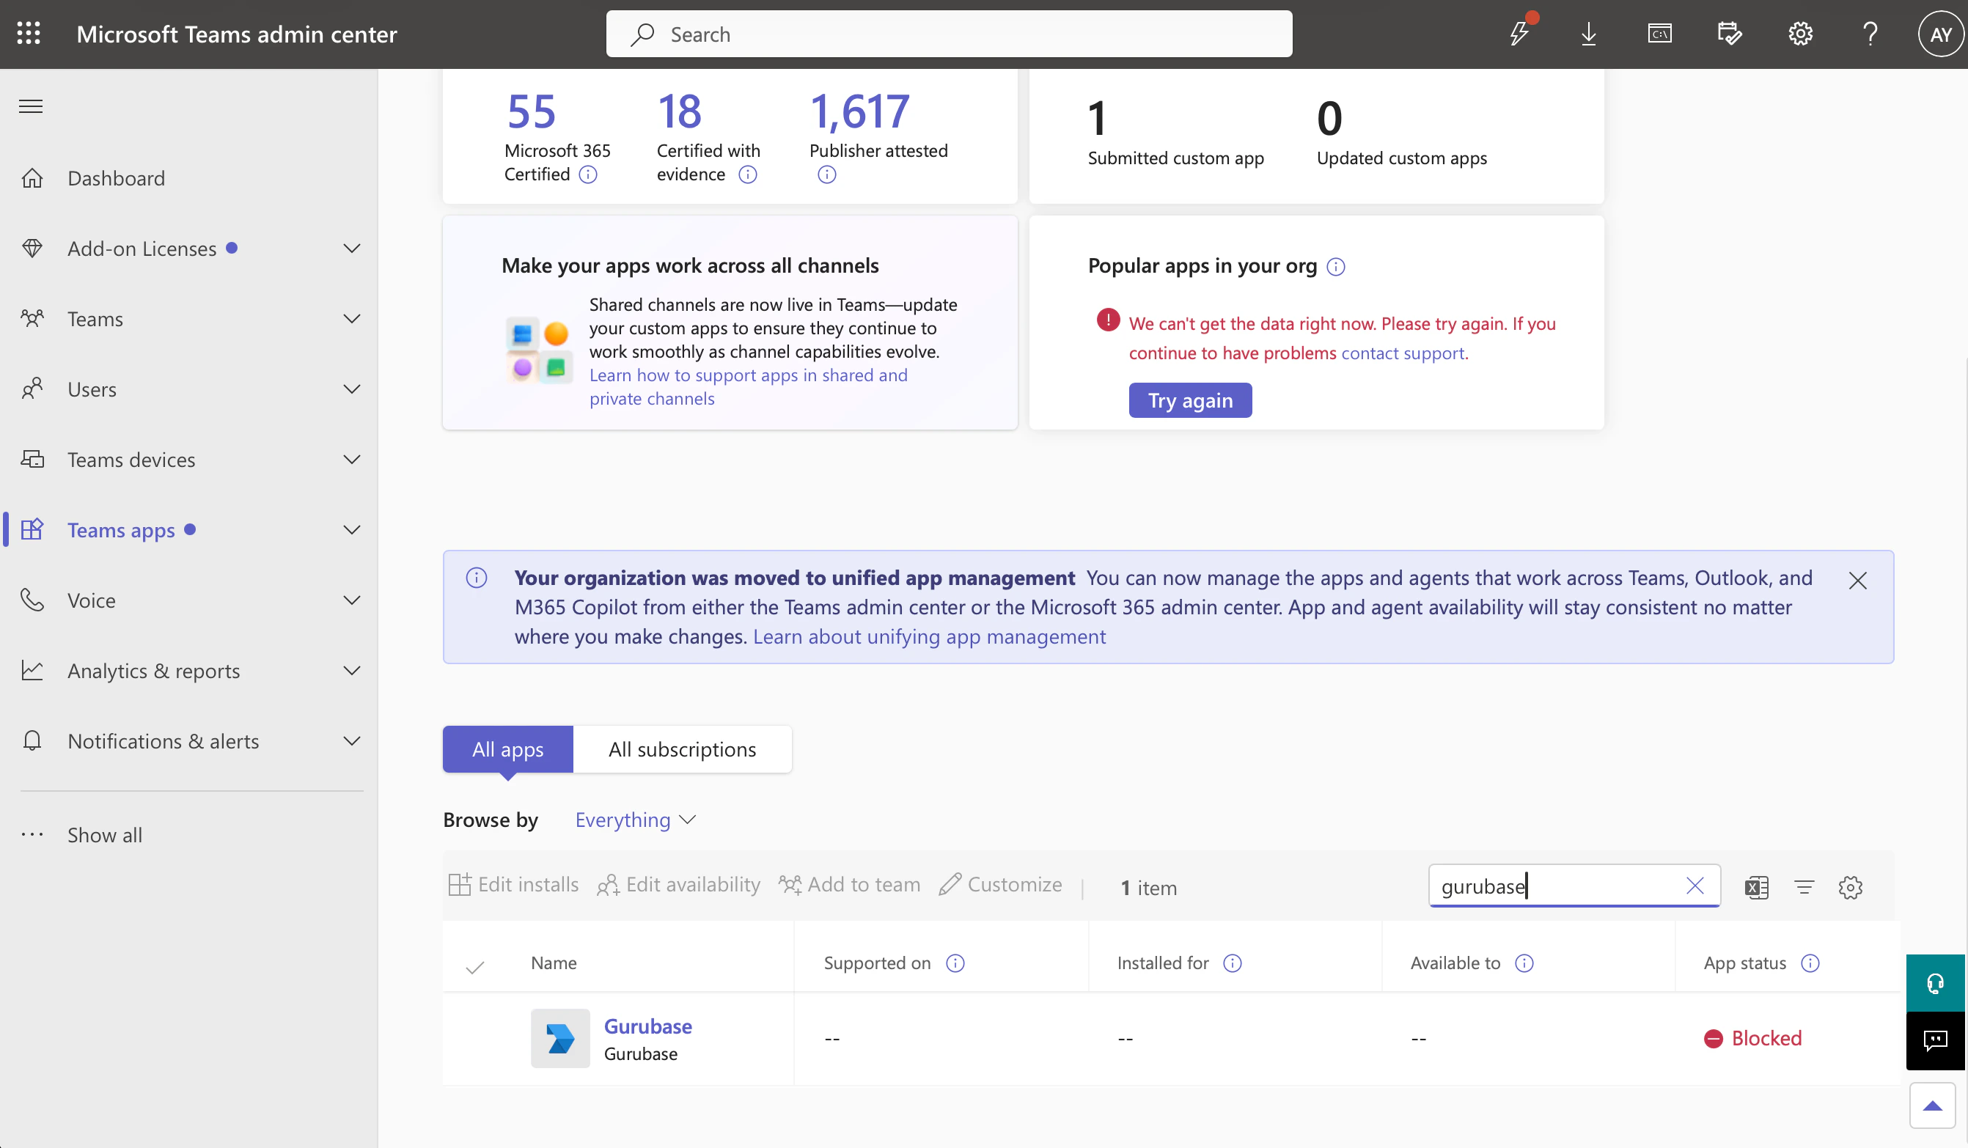Open the feedback chat widget
This screenshot has height=1148, width=1968.
tap(1935, 1041)
